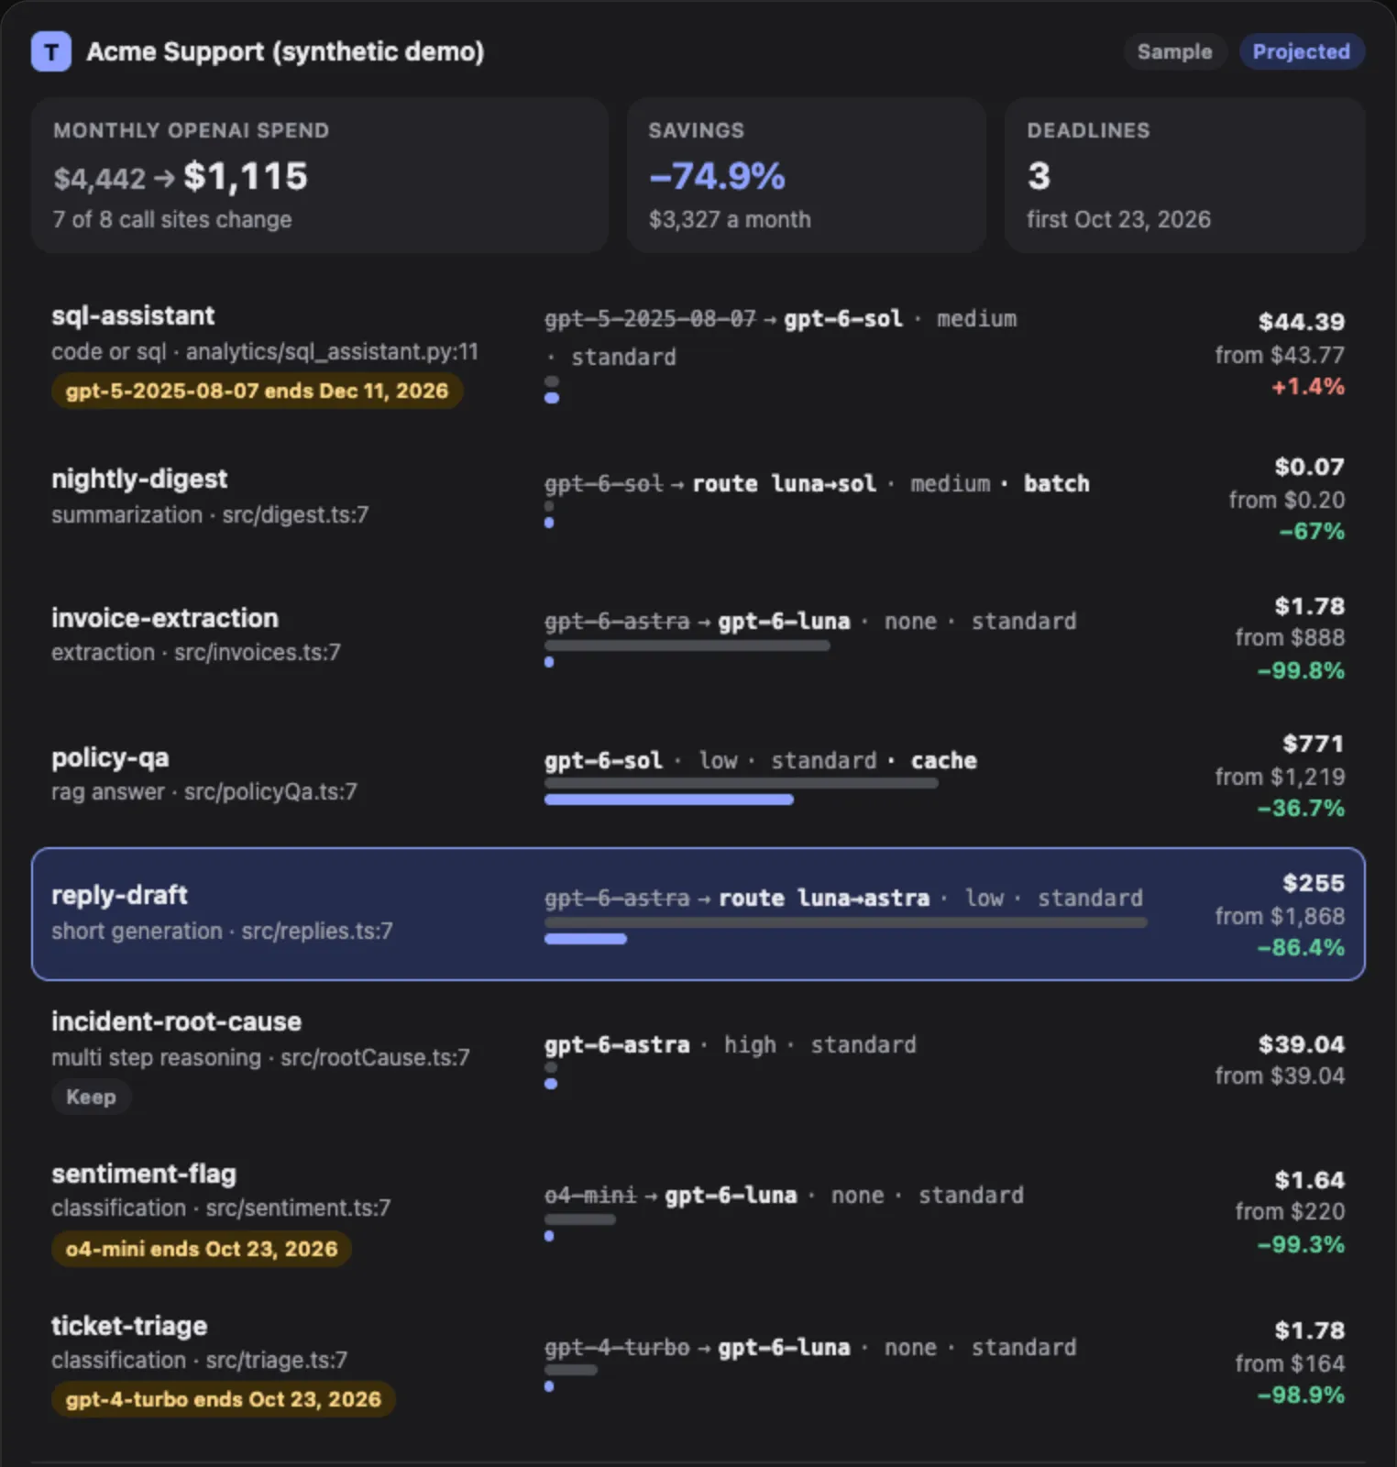The width and height of the screenshot is (1397, 1467).
Task: Click the cache tag on policy-qa
Action: pyautogui.click(x=944, y=761)
